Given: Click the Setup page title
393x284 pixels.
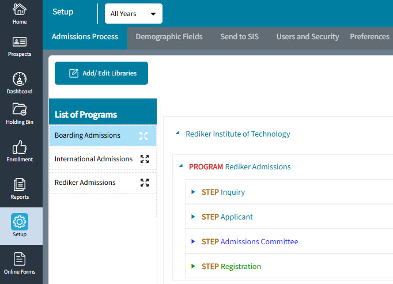Looking at the screenshot, I should [x=63, y=12].
